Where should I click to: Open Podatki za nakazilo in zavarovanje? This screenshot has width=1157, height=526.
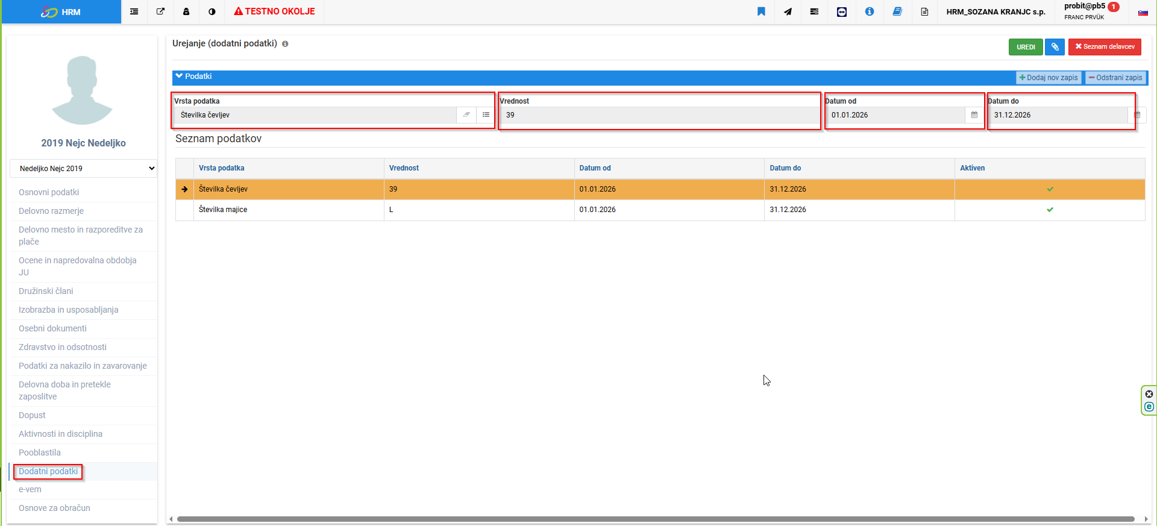tap(83, 366)
